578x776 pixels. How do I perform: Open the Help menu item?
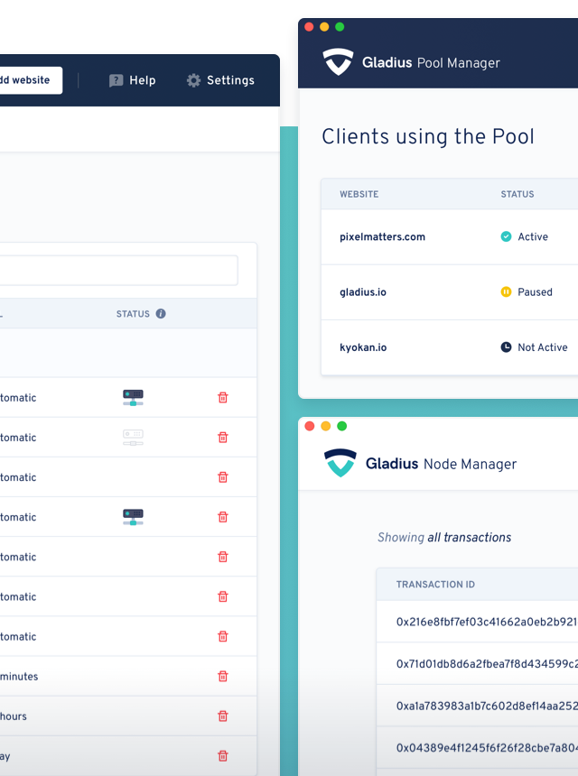click(132, 80)
